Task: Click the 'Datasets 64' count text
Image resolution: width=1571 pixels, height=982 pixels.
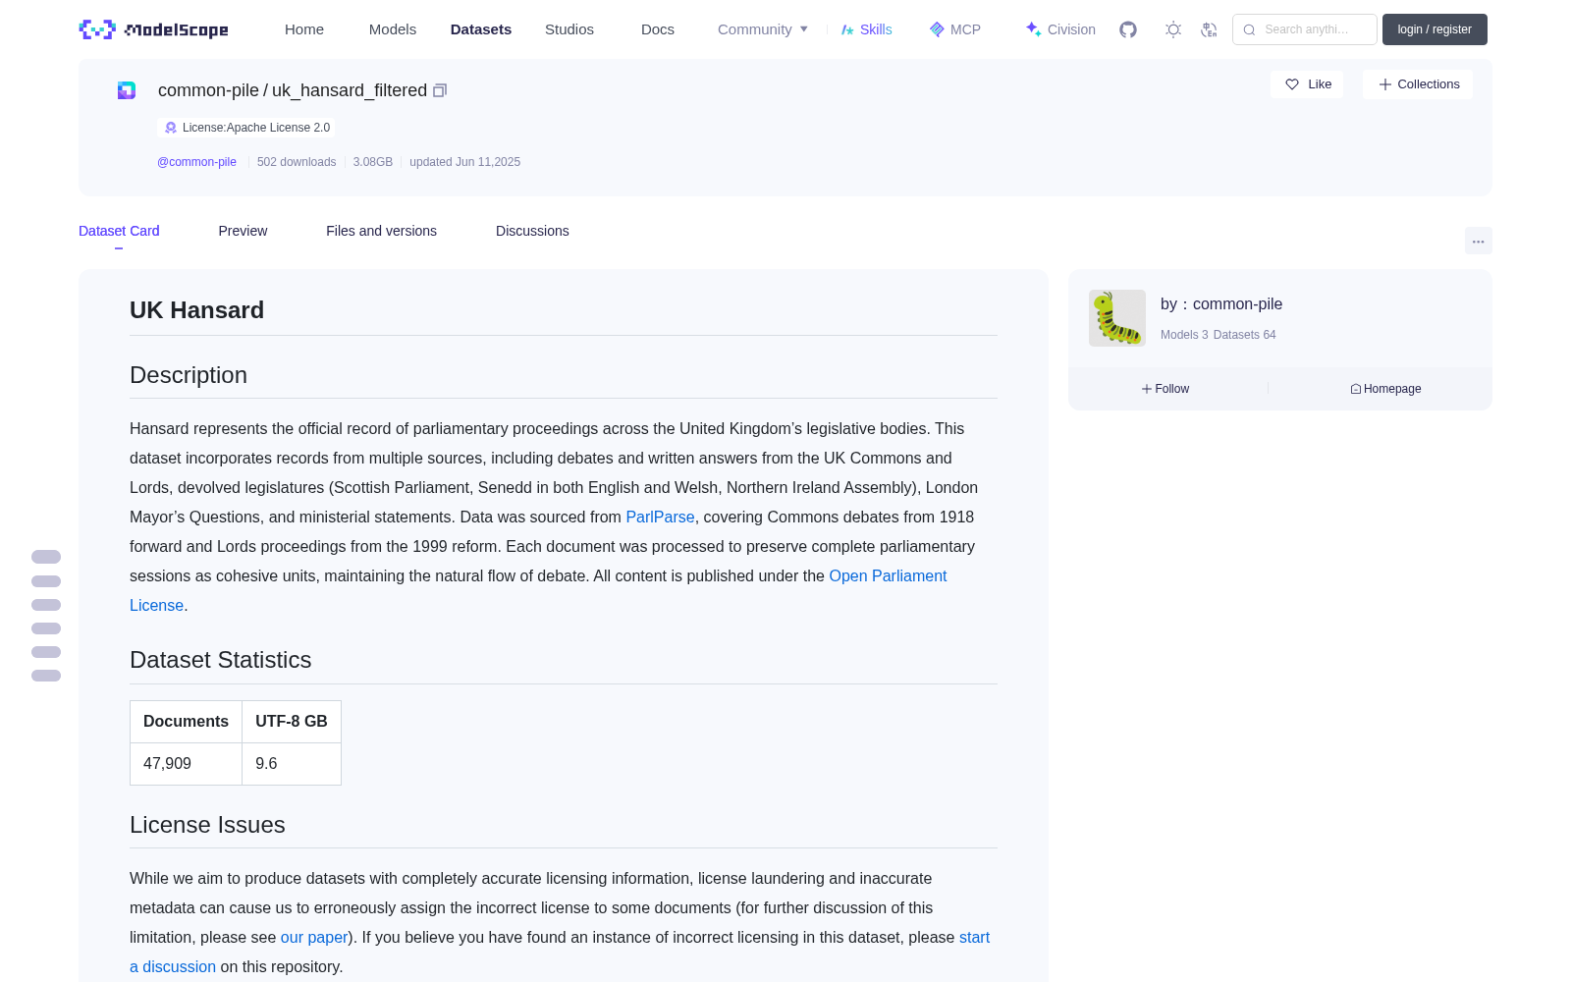Action: 1245,335
